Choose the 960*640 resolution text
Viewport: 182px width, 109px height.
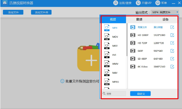point(158,51)
